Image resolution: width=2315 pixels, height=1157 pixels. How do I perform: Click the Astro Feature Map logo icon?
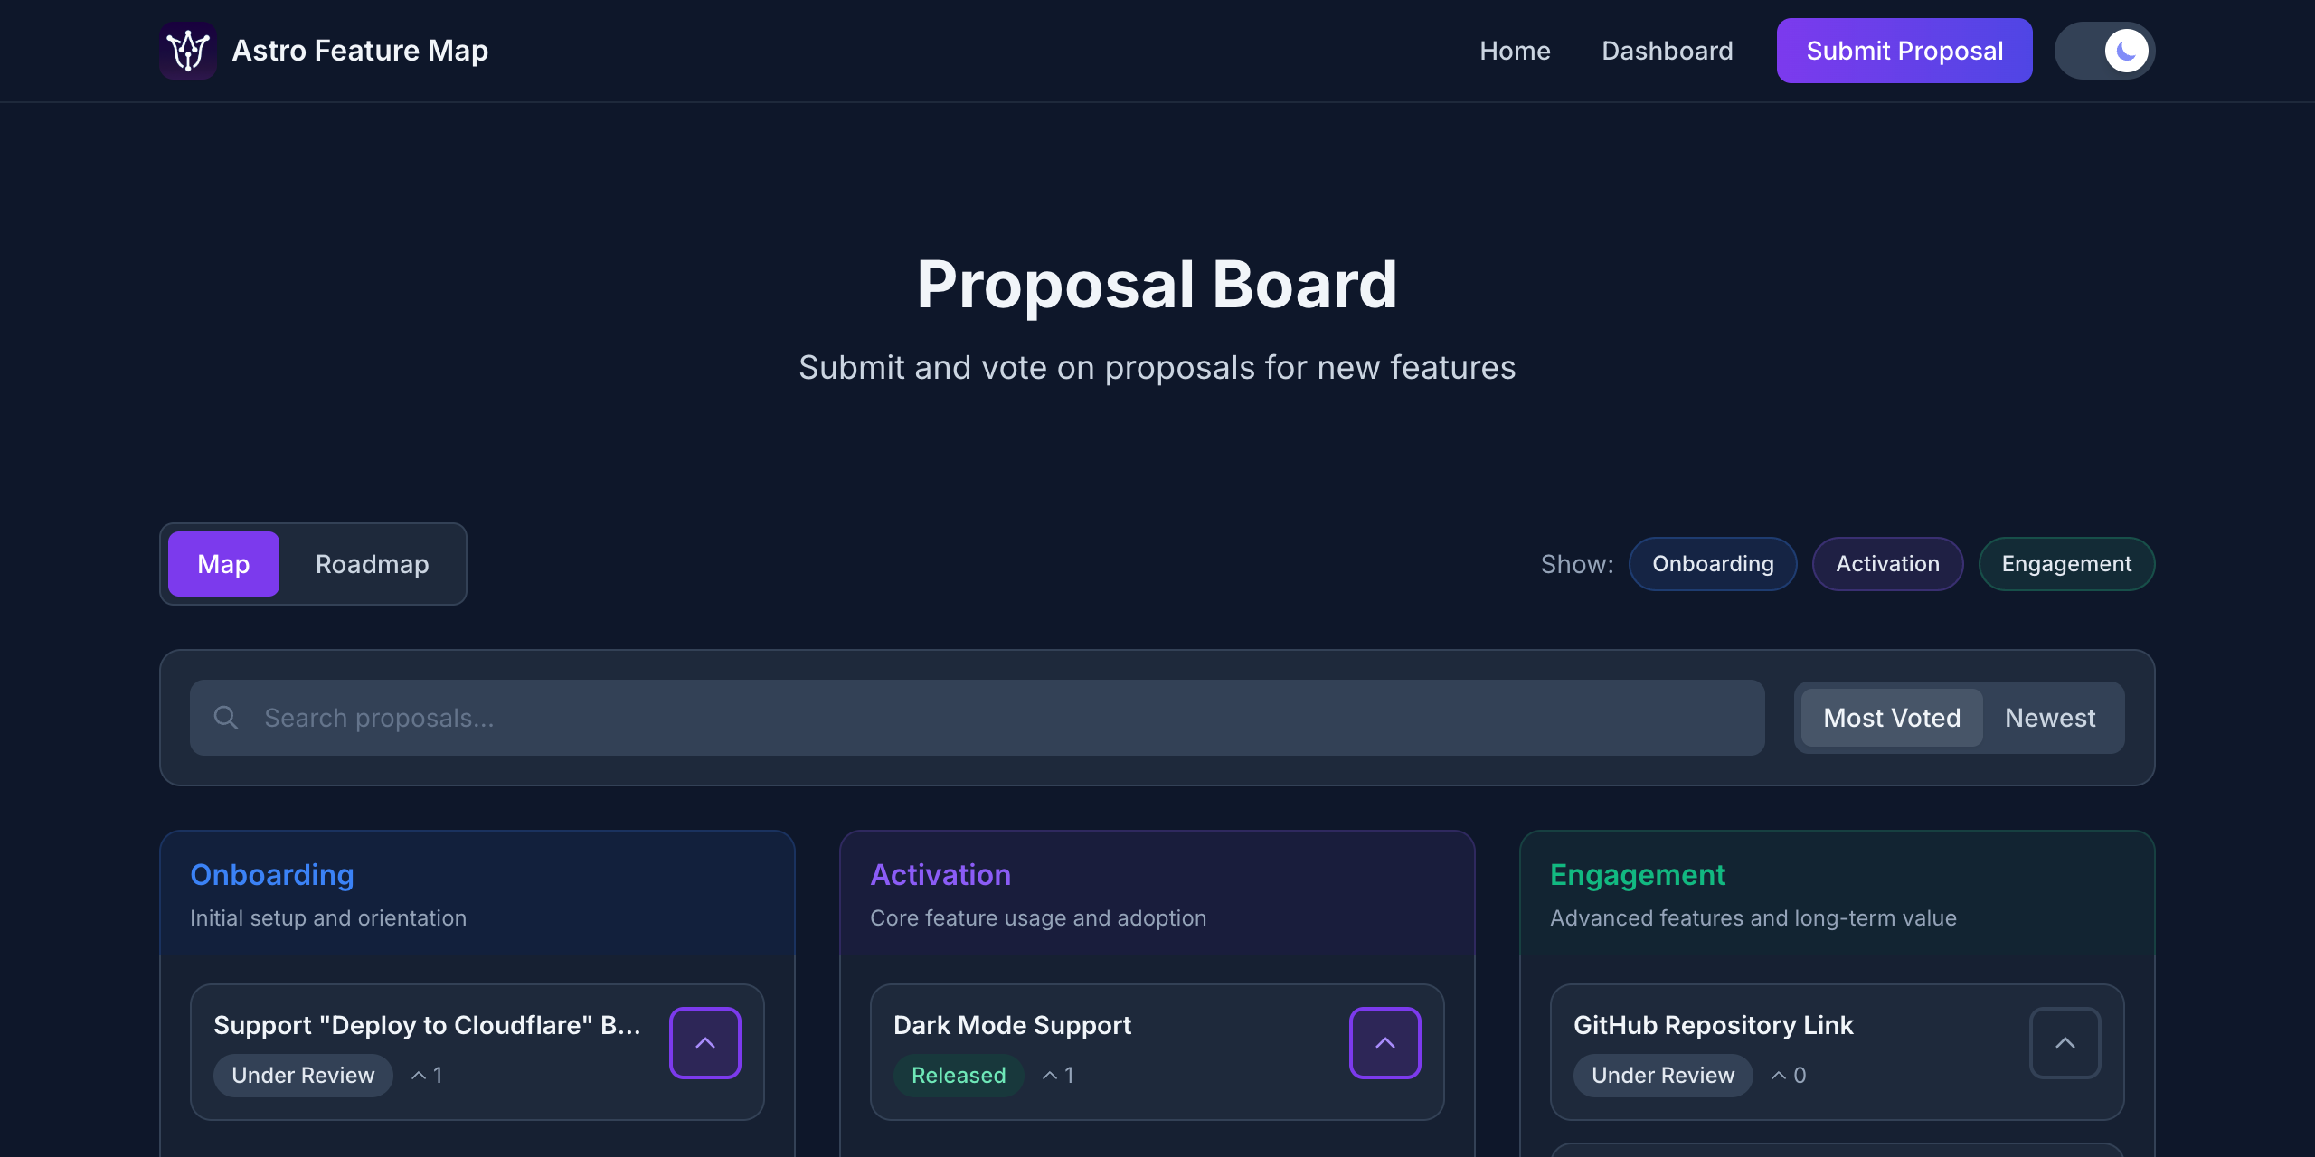tap(188, 51)
